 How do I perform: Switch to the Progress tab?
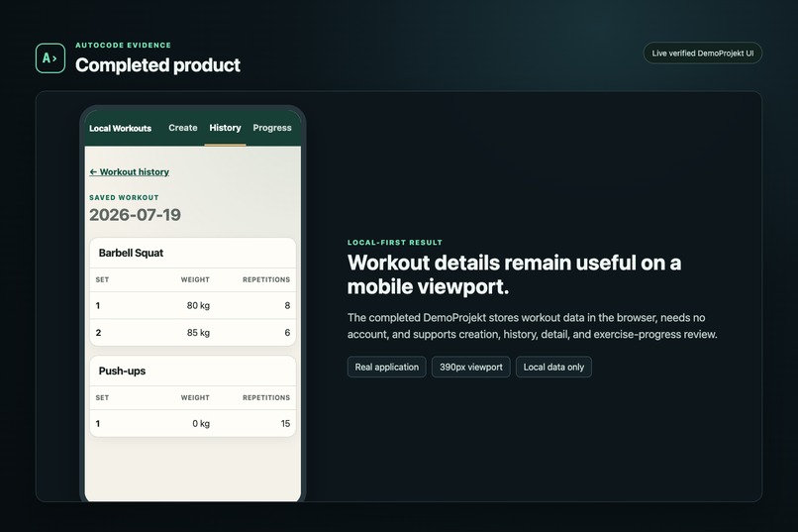[x=272, y=128]
